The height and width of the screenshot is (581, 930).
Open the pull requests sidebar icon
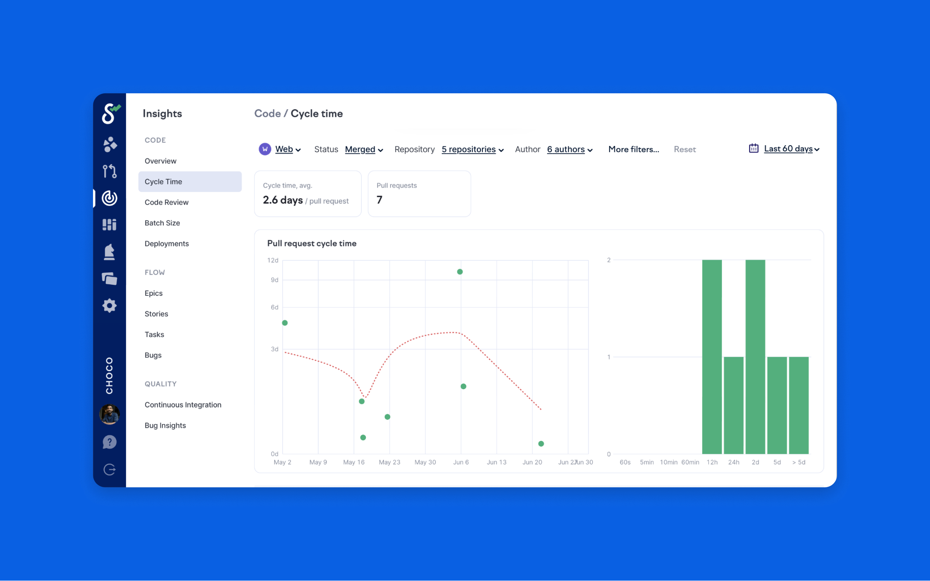(110, 171)
